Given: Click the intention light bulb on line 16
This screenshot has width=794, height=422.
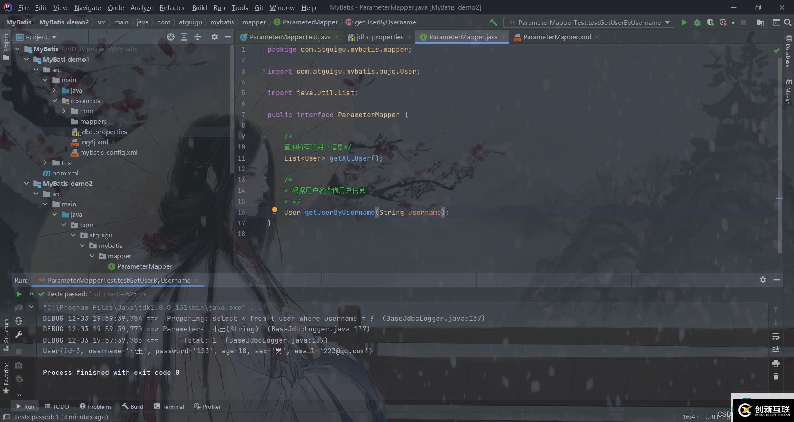Looking at the screenshot, I should [274, 211].
